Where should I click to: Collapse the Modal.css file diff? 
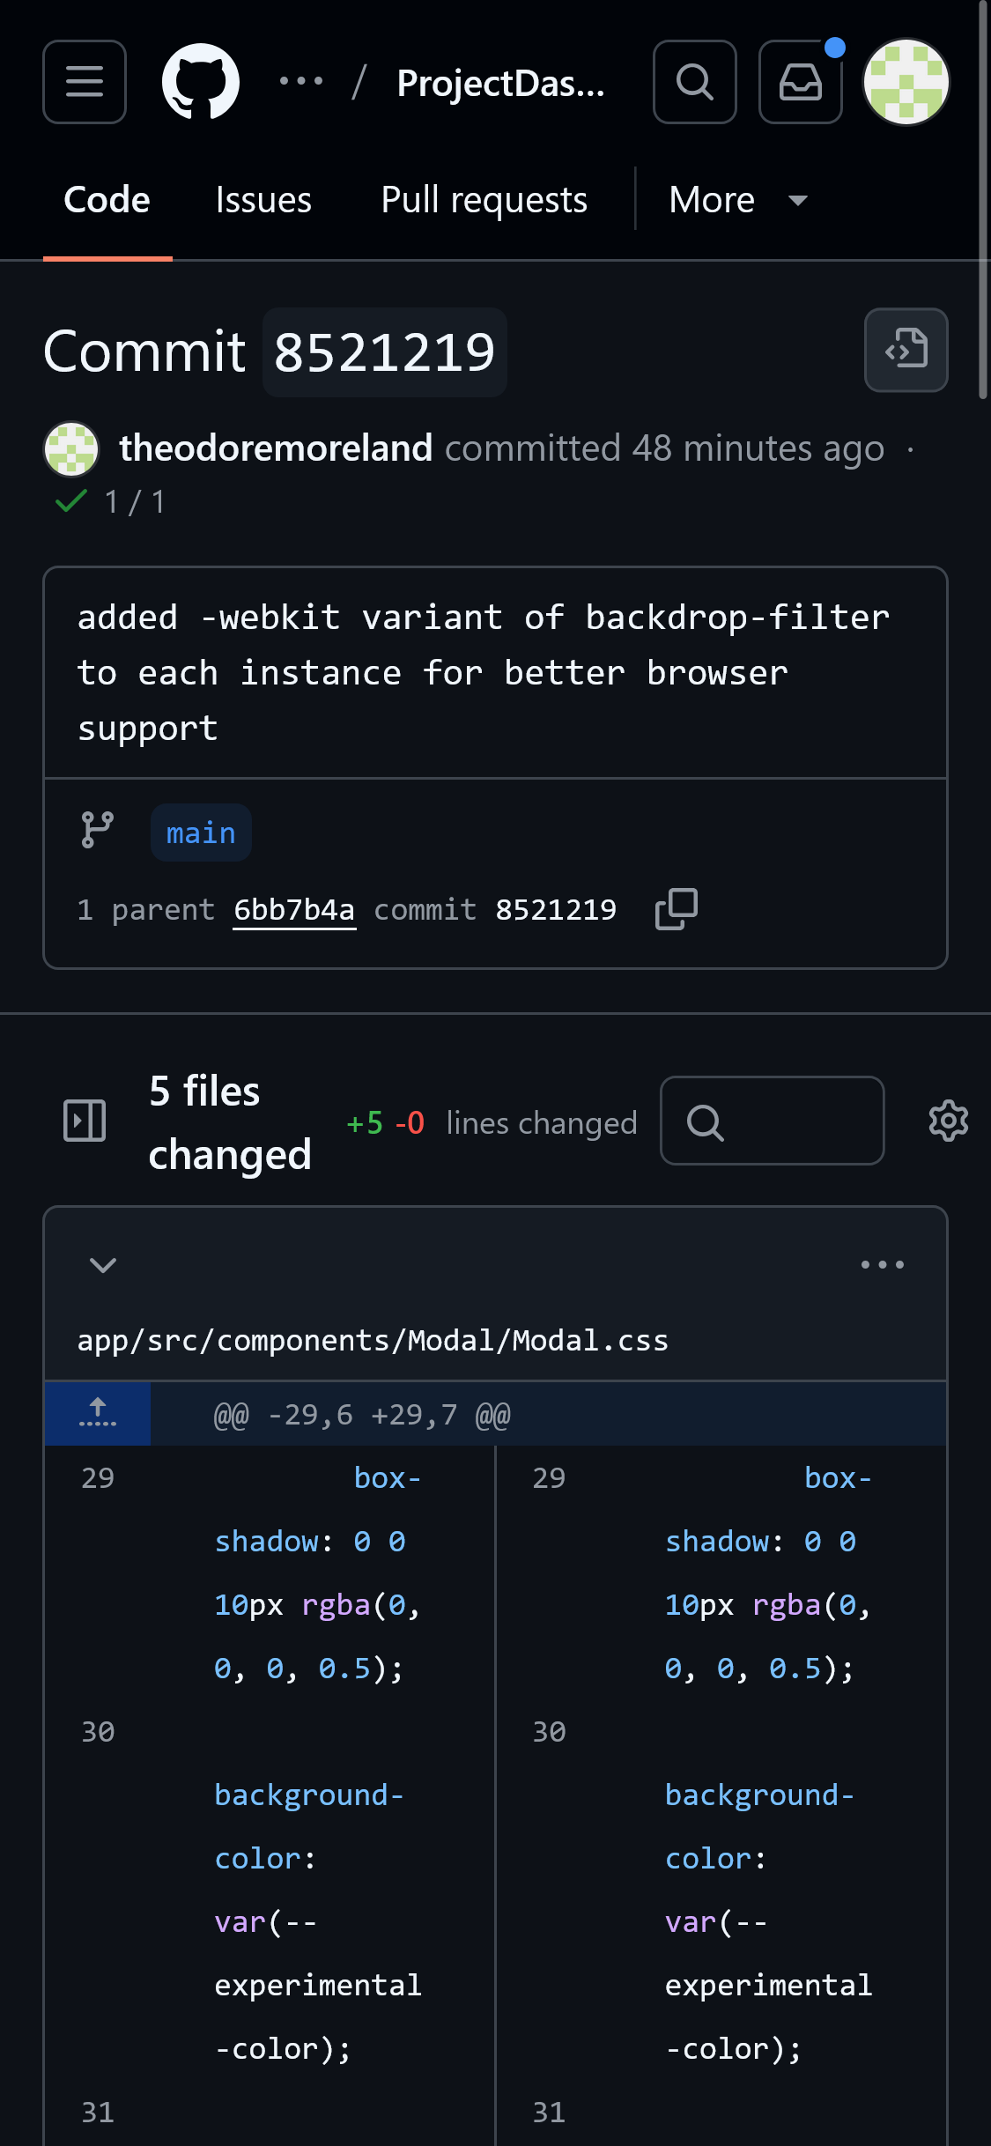pyautogui.click(x=103, y=1265)
